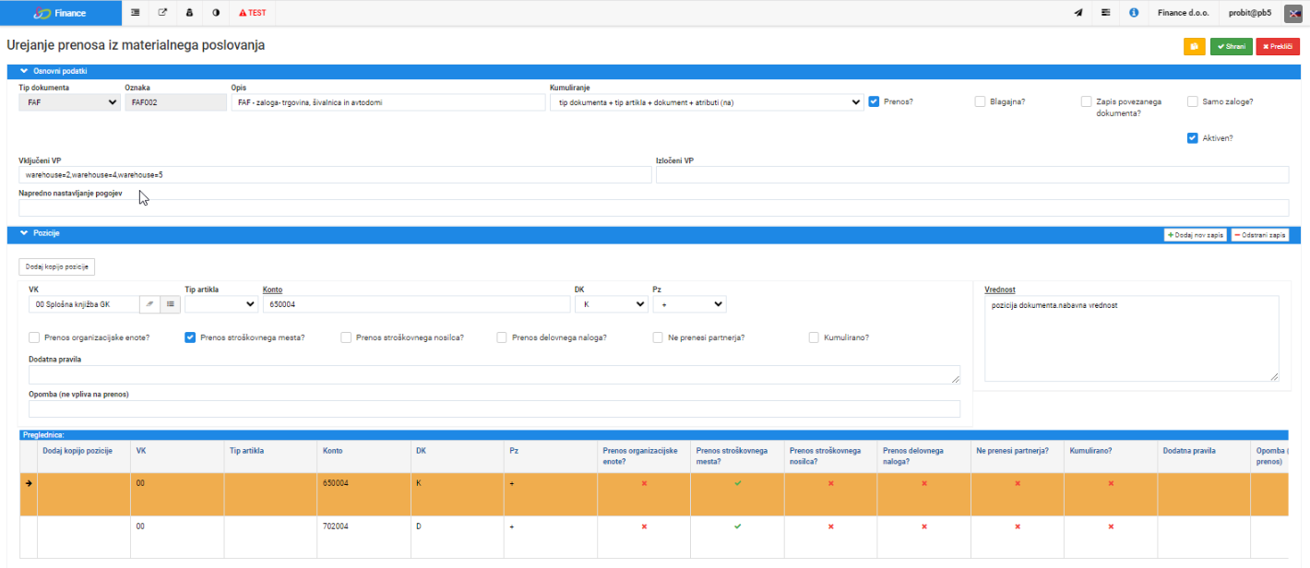Uncheck the Prenos? checkbox
This screenshot has height=568, width=1310.
[874, 101]
